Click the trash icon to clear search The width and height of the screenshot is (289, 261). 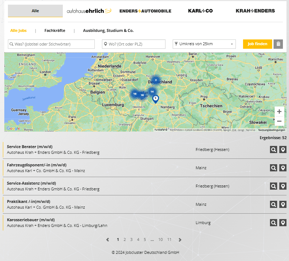point(278,44)
